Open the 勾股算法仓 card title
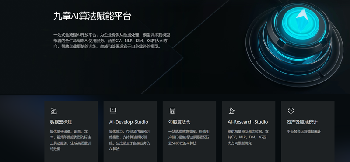The image size is (350, 162). [179, 122]
